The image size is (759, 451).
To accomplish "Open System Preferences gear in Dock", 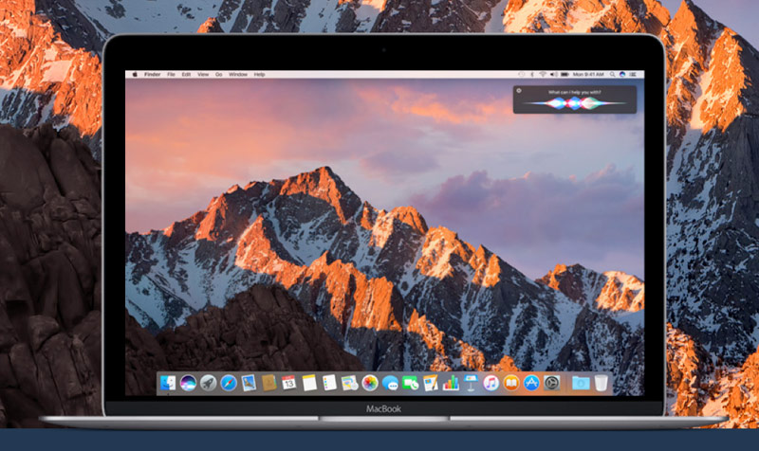I will [x=552, y=384].
